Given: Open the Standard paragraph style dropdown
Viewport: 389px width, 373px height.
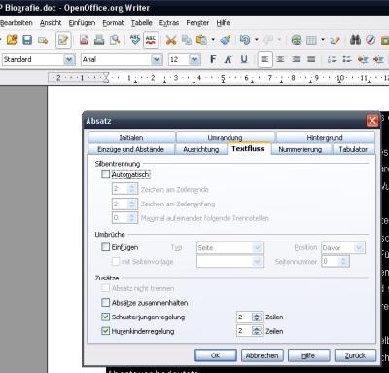Looking at the screenshot, I should point(69,59).
